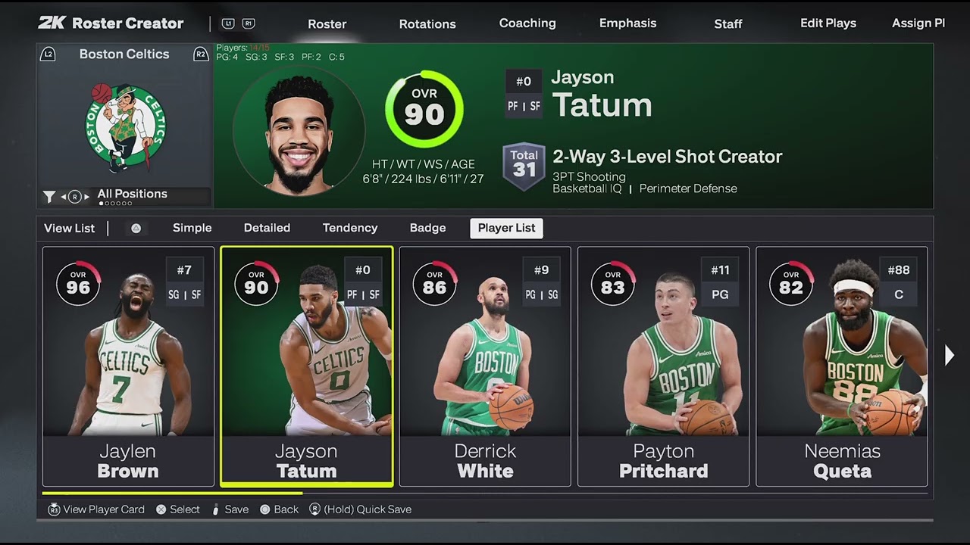Image resolution: width=970 pixels, height=545 pixels.
Task: Open the Staff tab
Action: click(x=728, y=23)
